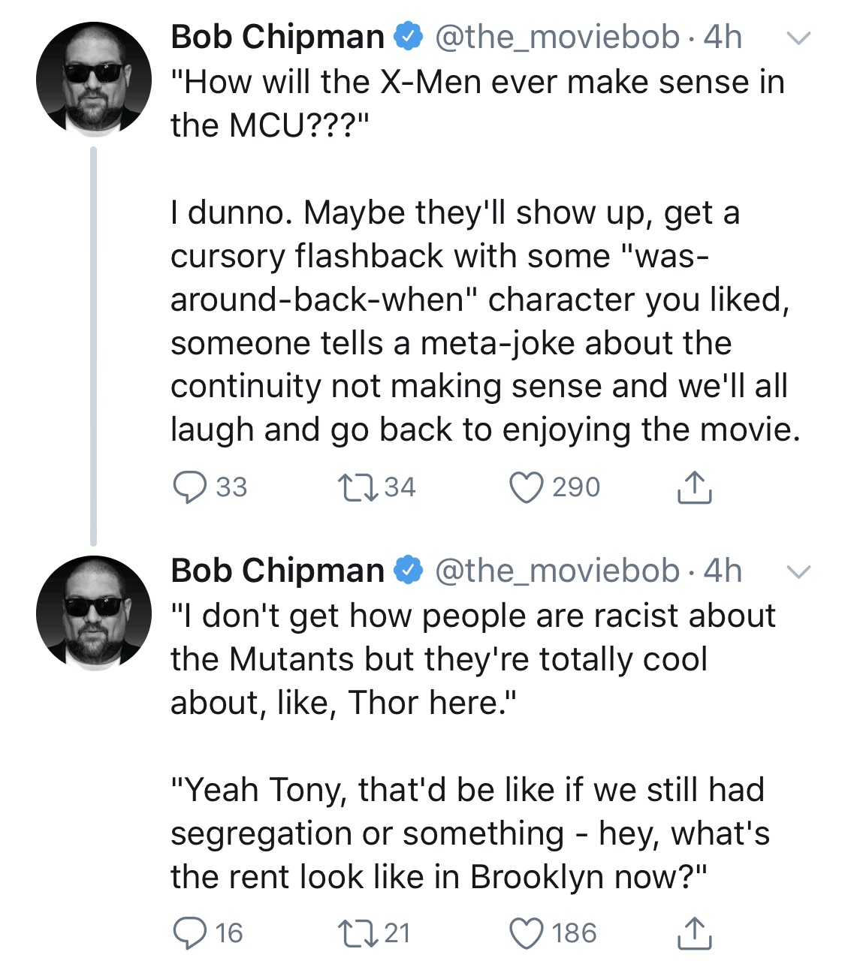Tap the verified badge on the first tweet
Viewport: 845px width, 961px height.
(x=409, y=37)
